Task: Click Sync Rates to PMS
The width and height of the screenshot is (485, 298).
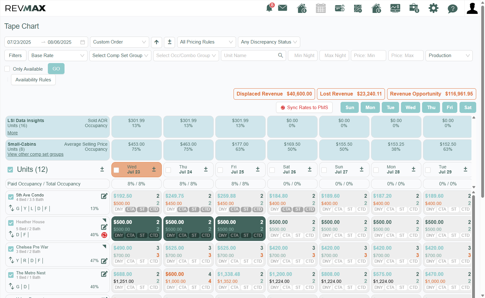Action: [x=304, y=108]
